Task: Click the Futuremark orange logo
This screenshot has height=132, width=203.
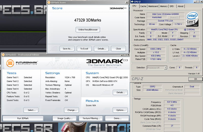Action: 10,63
